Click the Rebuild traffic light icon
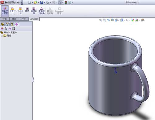The image size is (155, 120). point(66,2)
